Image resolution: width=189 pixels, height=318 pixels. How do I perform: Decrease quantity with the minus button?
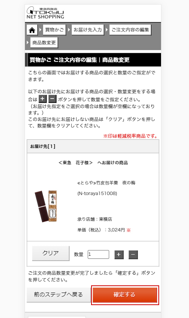tap(133, 255)
